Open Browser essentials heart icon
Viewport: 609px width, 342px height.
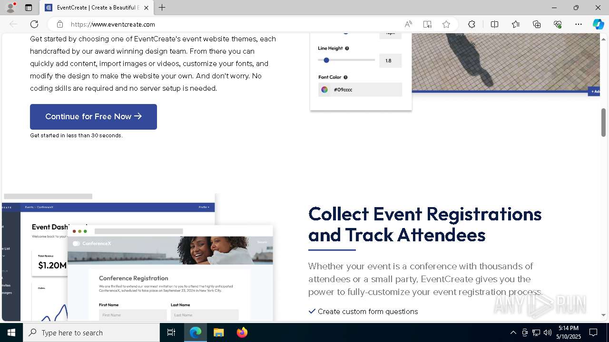[x=558, y=24]
